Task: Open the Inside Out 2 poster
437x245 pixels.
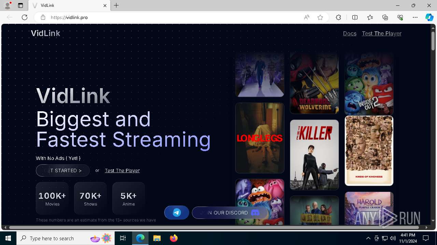Action: point(369,83)
